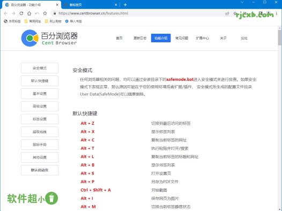This screenshot has width=282, height=211.
Task: Click the browser forward arrow
Action: tap(13, 13)
